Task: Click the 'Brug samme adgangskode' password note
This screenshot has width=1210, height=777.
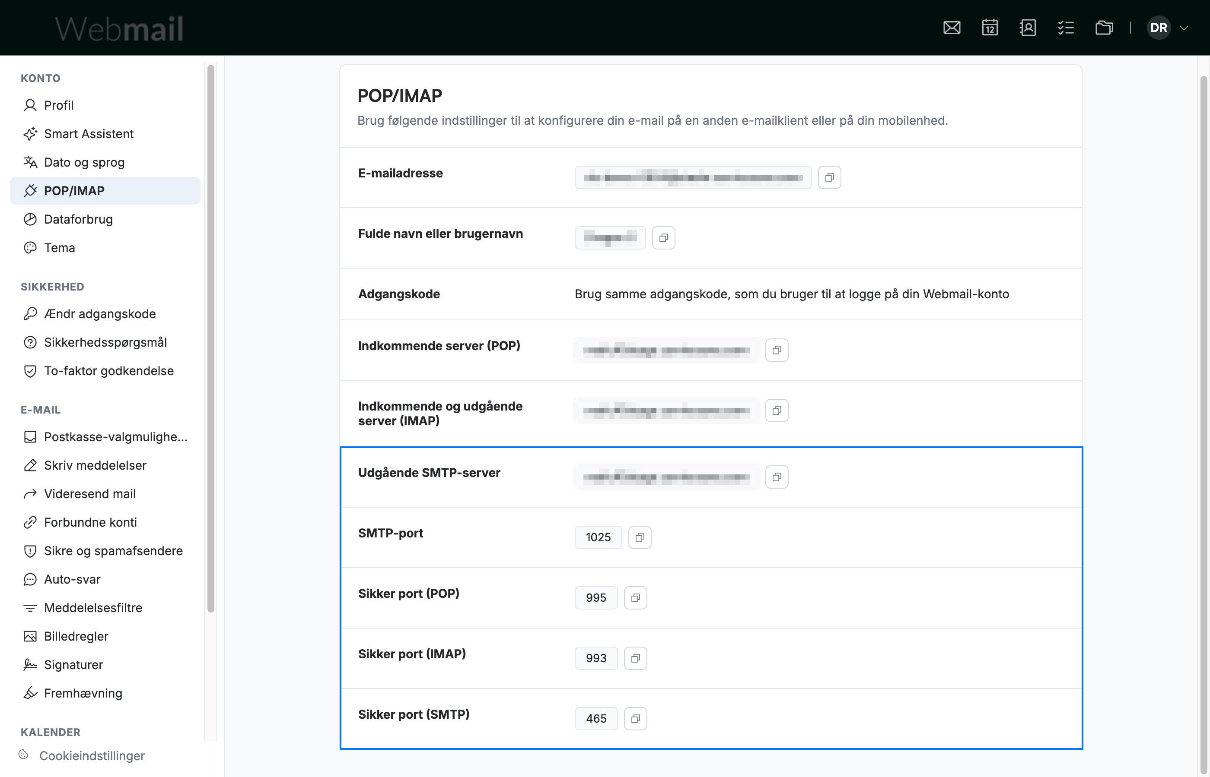Action: 792,294
